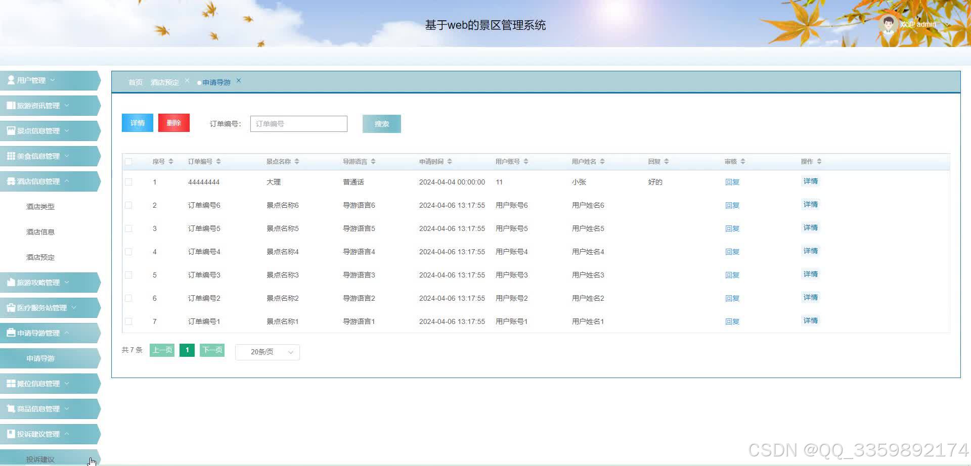Open 详情 for row 订单编号1

point(811,320)
